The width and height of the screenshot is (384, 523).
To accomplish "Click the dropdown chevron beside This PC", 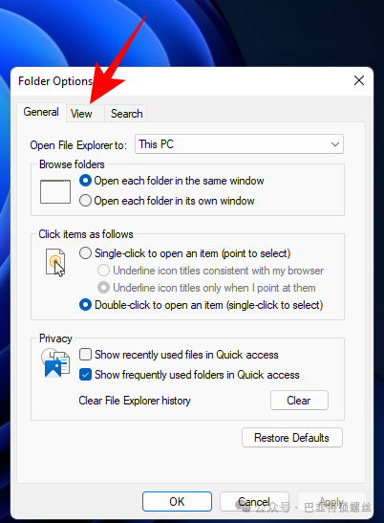I will point(335,144).
